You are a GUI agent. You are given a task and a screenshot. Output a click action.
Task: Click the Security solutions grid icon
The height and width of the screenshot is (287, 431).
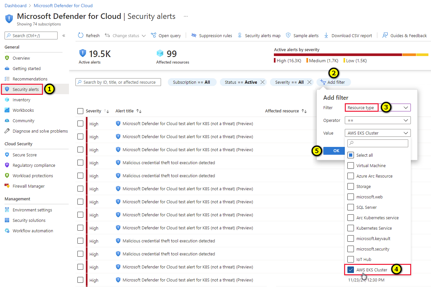coord(7,220)
